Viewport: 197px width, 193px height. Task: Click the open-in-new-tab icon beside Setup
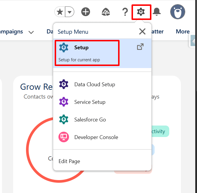140,47
